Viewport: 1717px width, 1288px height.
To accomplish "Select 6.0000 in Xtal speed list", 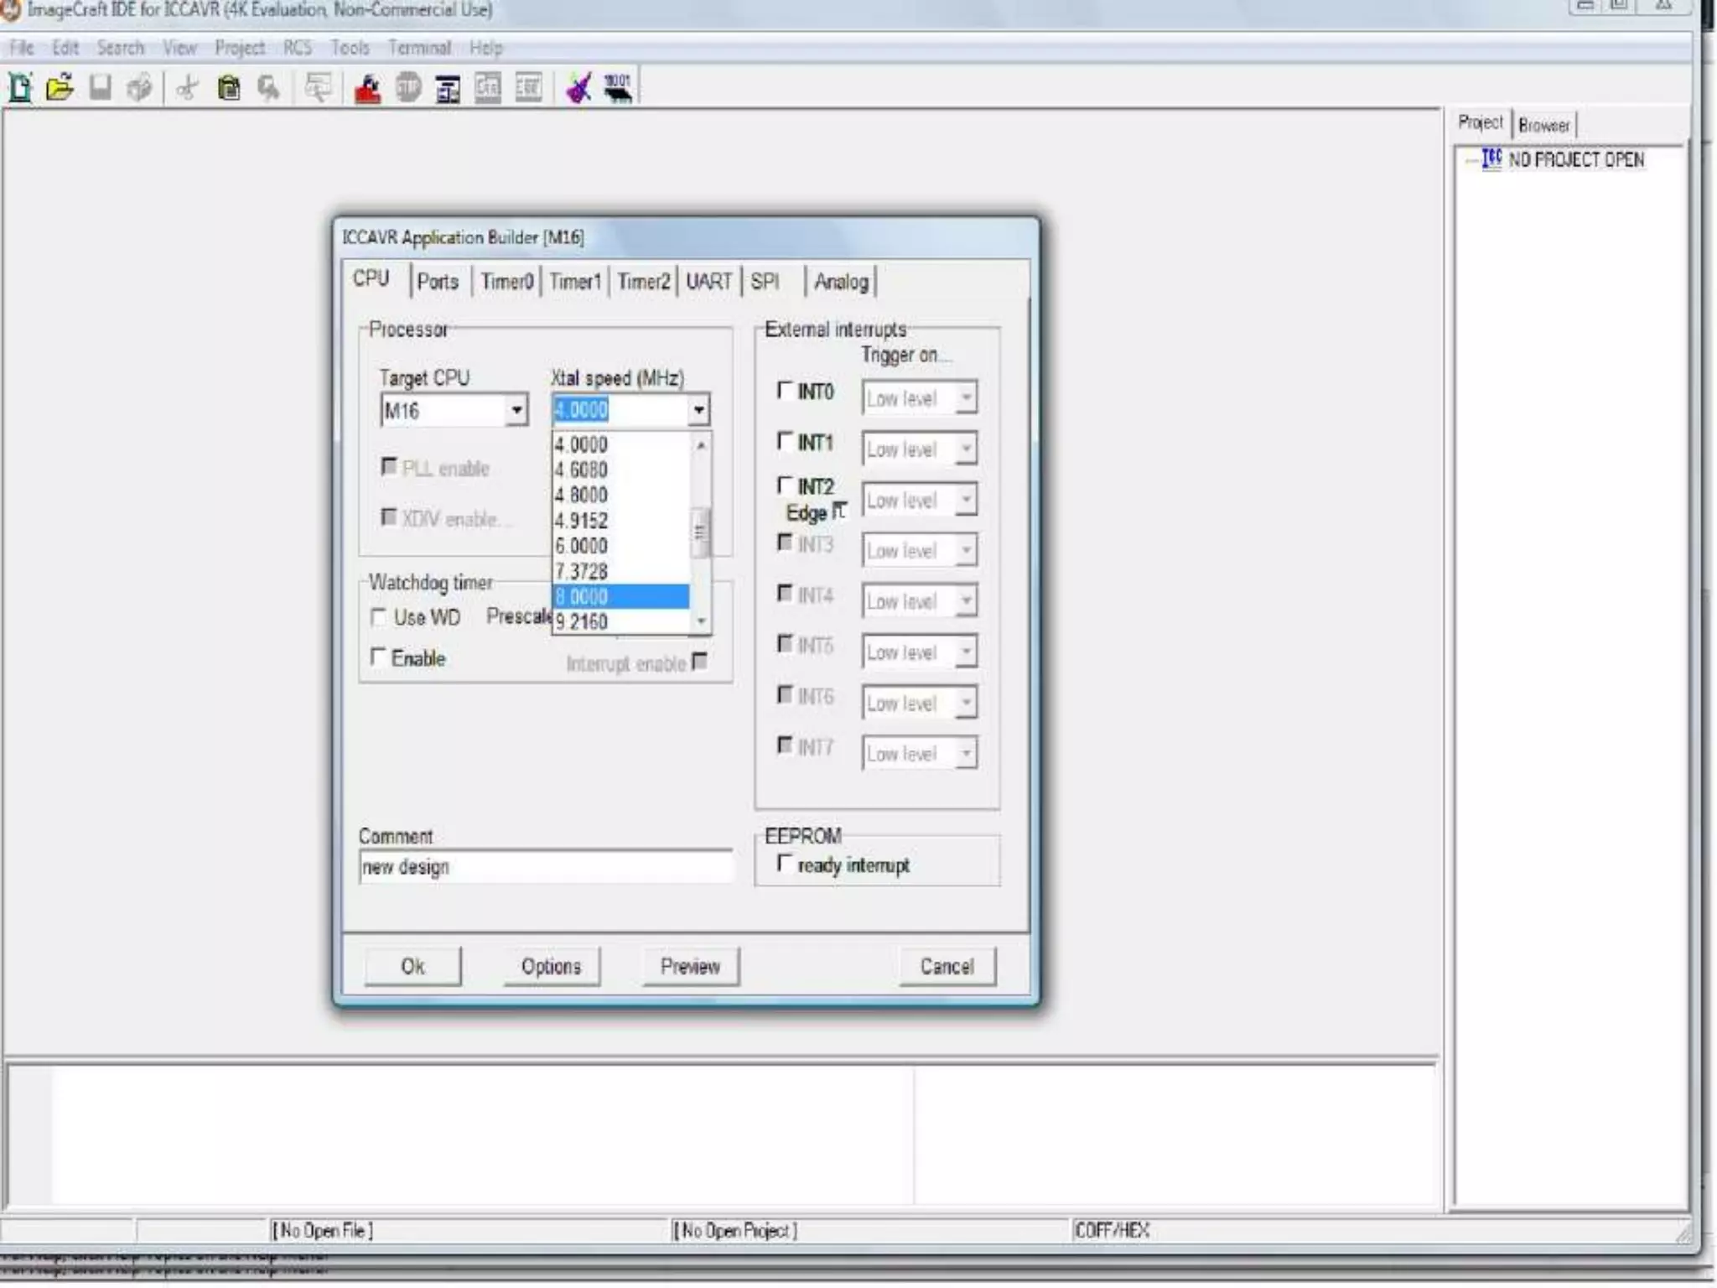I will pyautogui.click(x=621, y=545).
